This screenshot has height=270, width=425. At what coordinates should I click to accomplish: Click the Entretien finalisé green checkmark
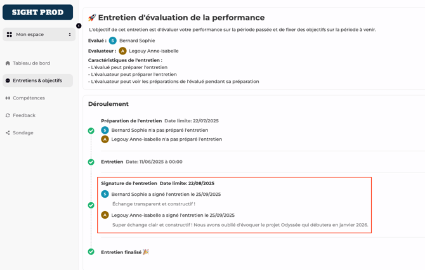click(91, 252)
